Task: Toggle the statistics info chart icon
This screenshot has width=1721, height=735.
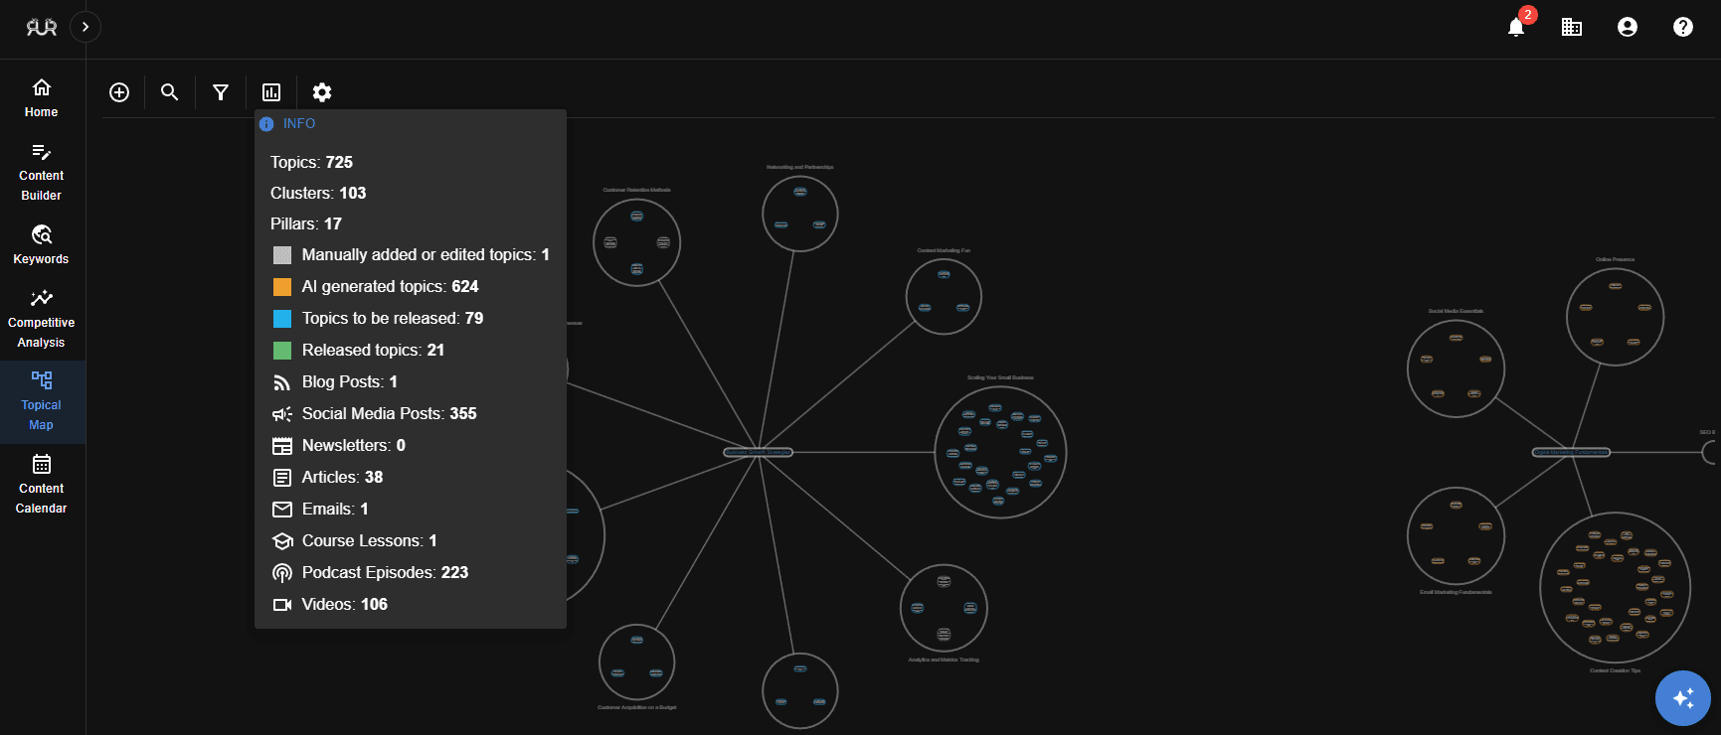Action: point(271,92)
